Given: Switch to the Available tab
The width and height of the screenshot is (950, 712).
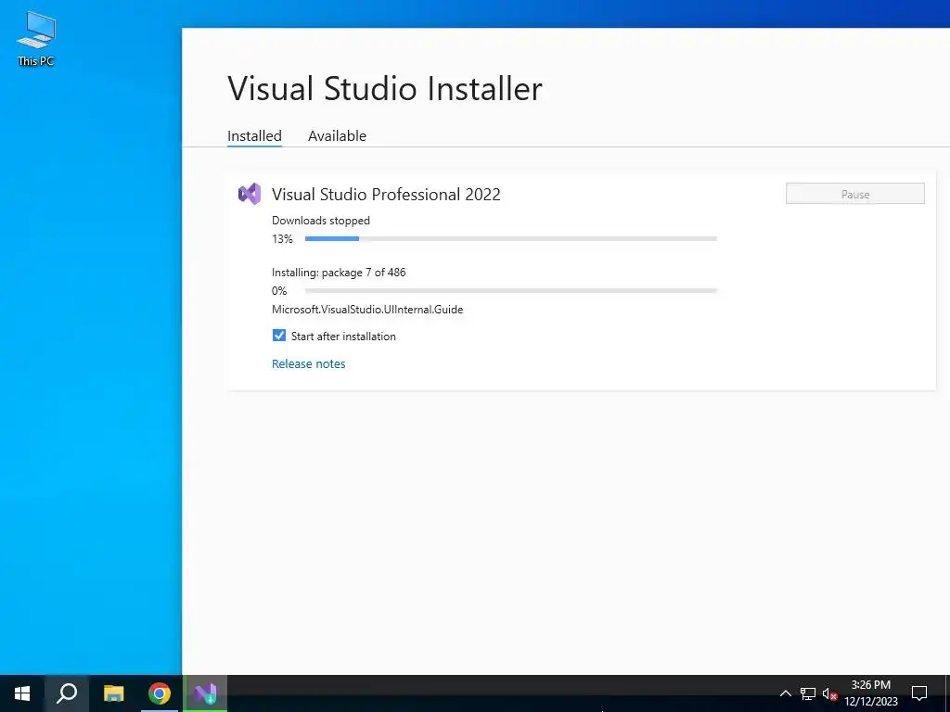Looking at the screenshot, I should click(337, 135).
